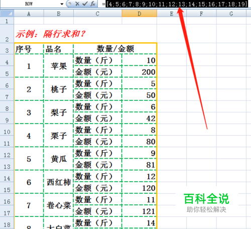Viewport: 251px width, 229px height.
Task: Click serial number 6 cell for 西红柿
Action: point(29,182)
